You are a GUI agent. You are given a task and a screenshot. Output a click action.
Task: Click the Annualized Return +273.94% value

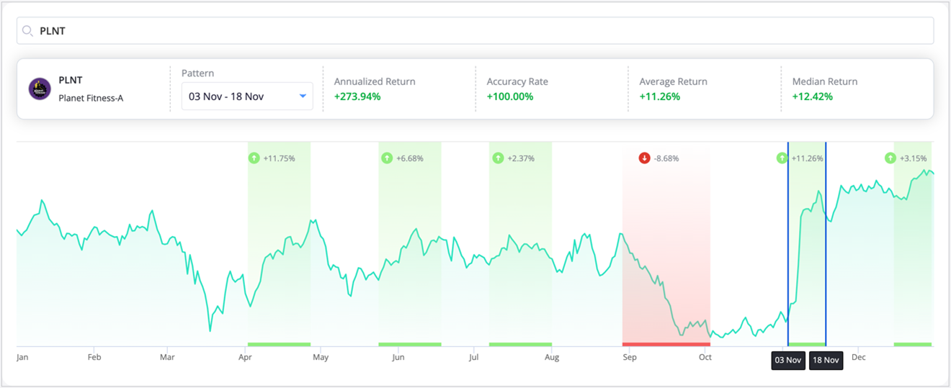(357, 96)
